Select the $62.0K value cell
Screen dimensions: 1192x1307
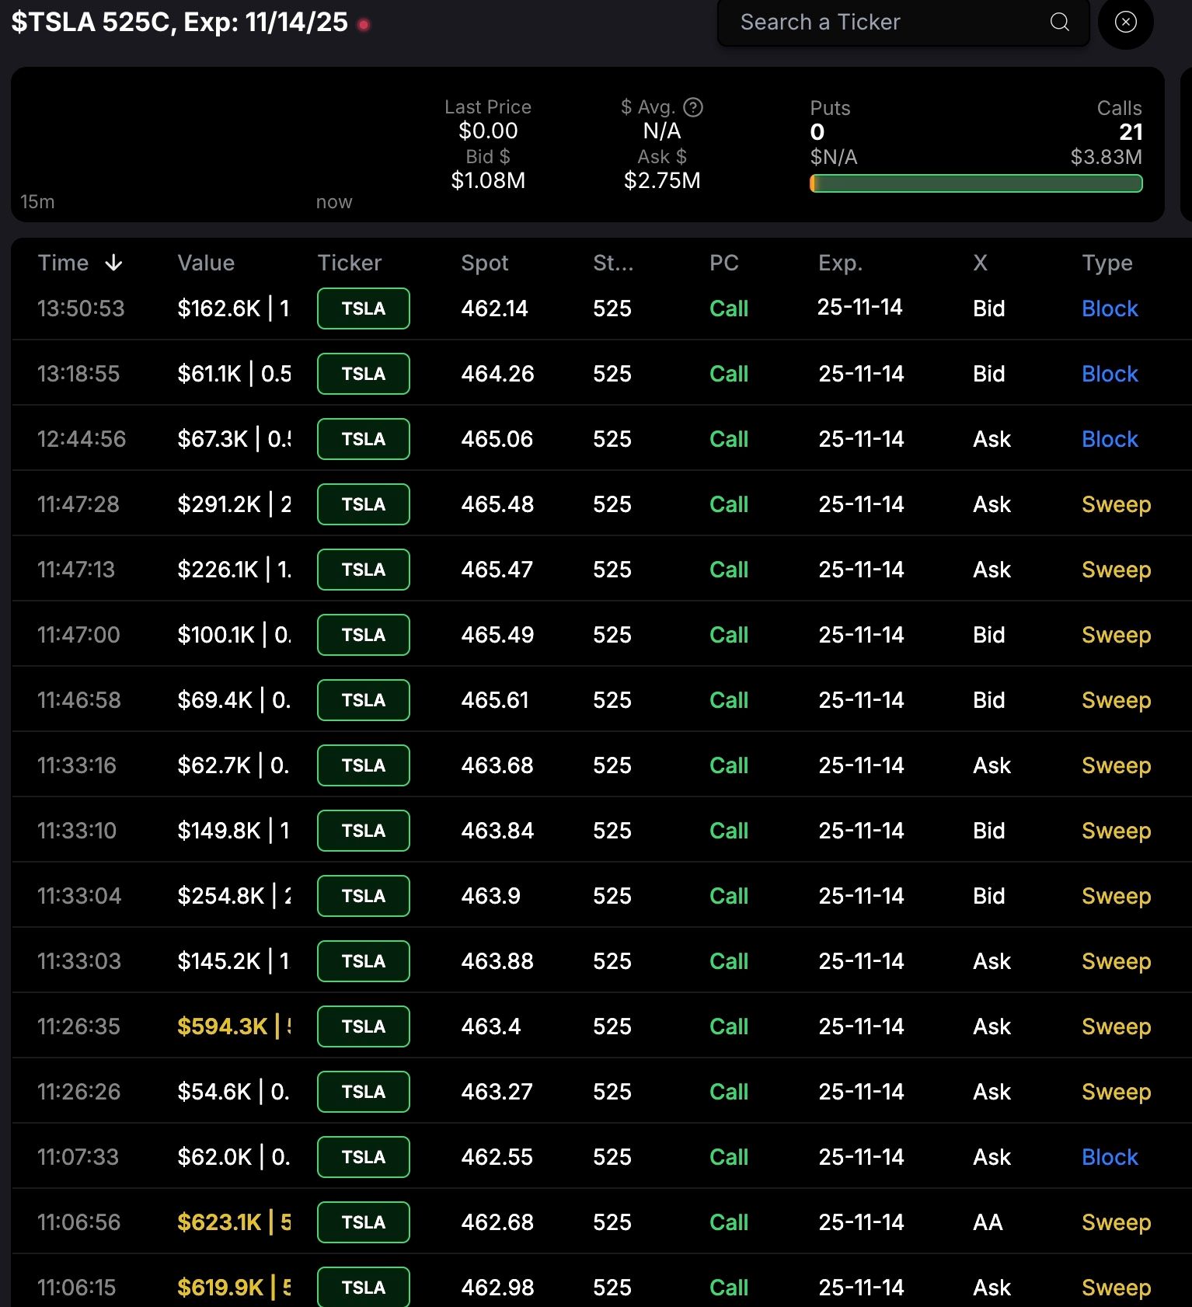coord(234,1157)
